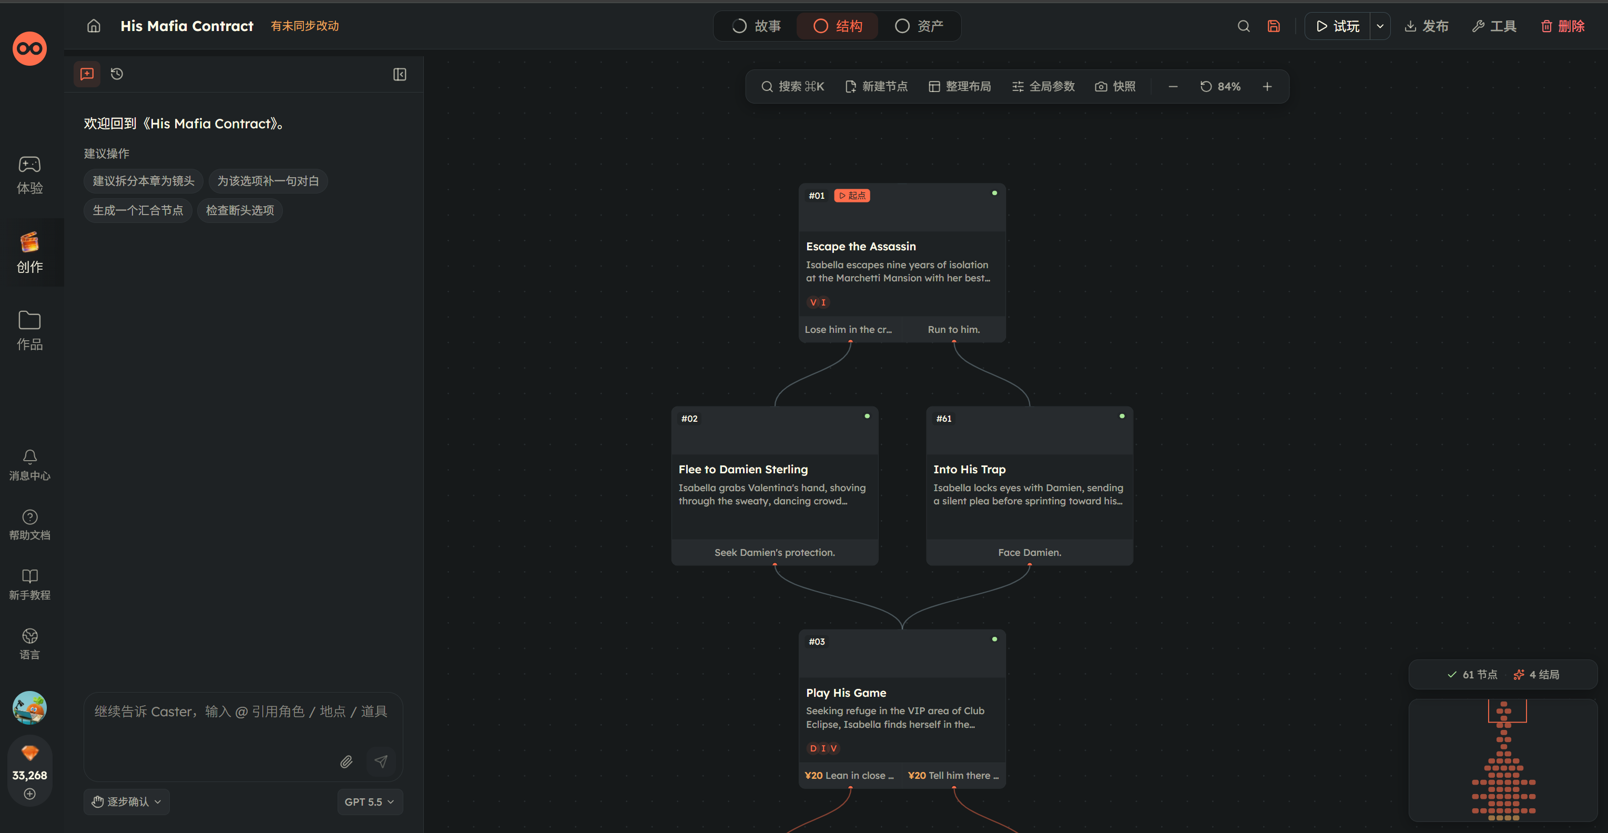Click the 发布 publish button
Screen dimensions: 1608x833
click(x=1427, y=26)
